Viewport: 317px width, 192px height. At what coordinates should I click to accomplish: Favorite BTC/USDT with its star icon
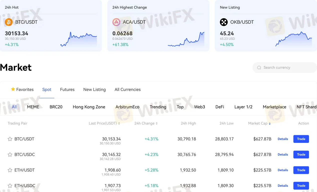coord(10,139)
